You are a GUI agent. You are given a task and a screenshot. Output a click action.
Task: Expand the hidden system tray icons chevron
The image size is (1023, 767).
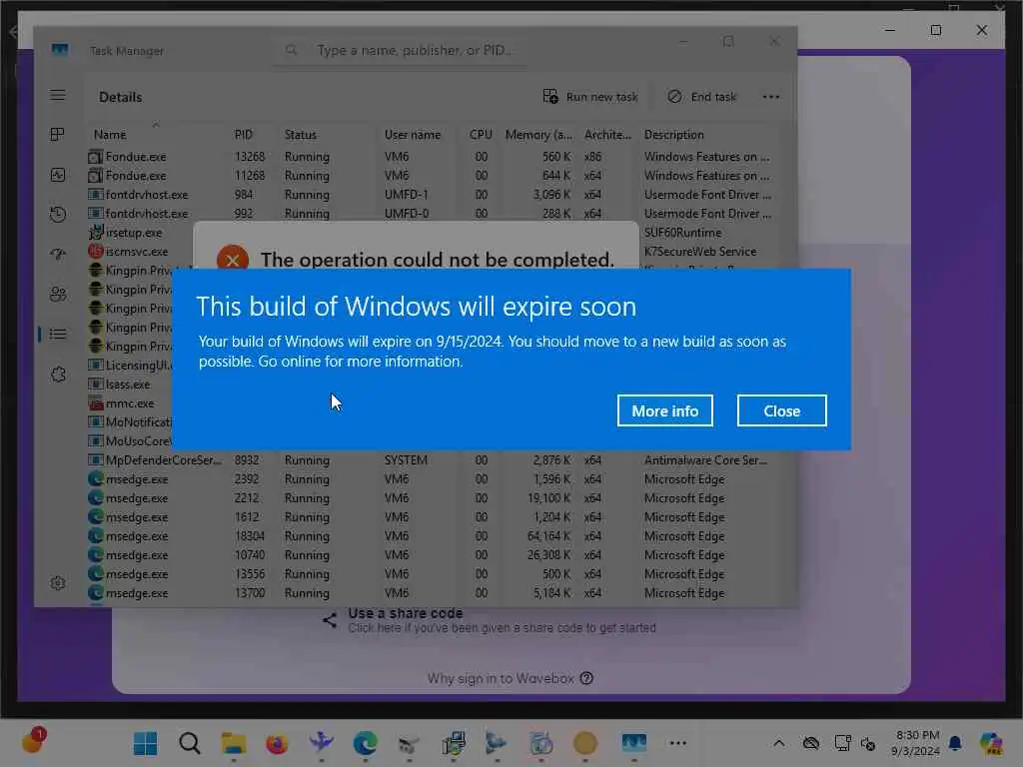tap(779, 743)
